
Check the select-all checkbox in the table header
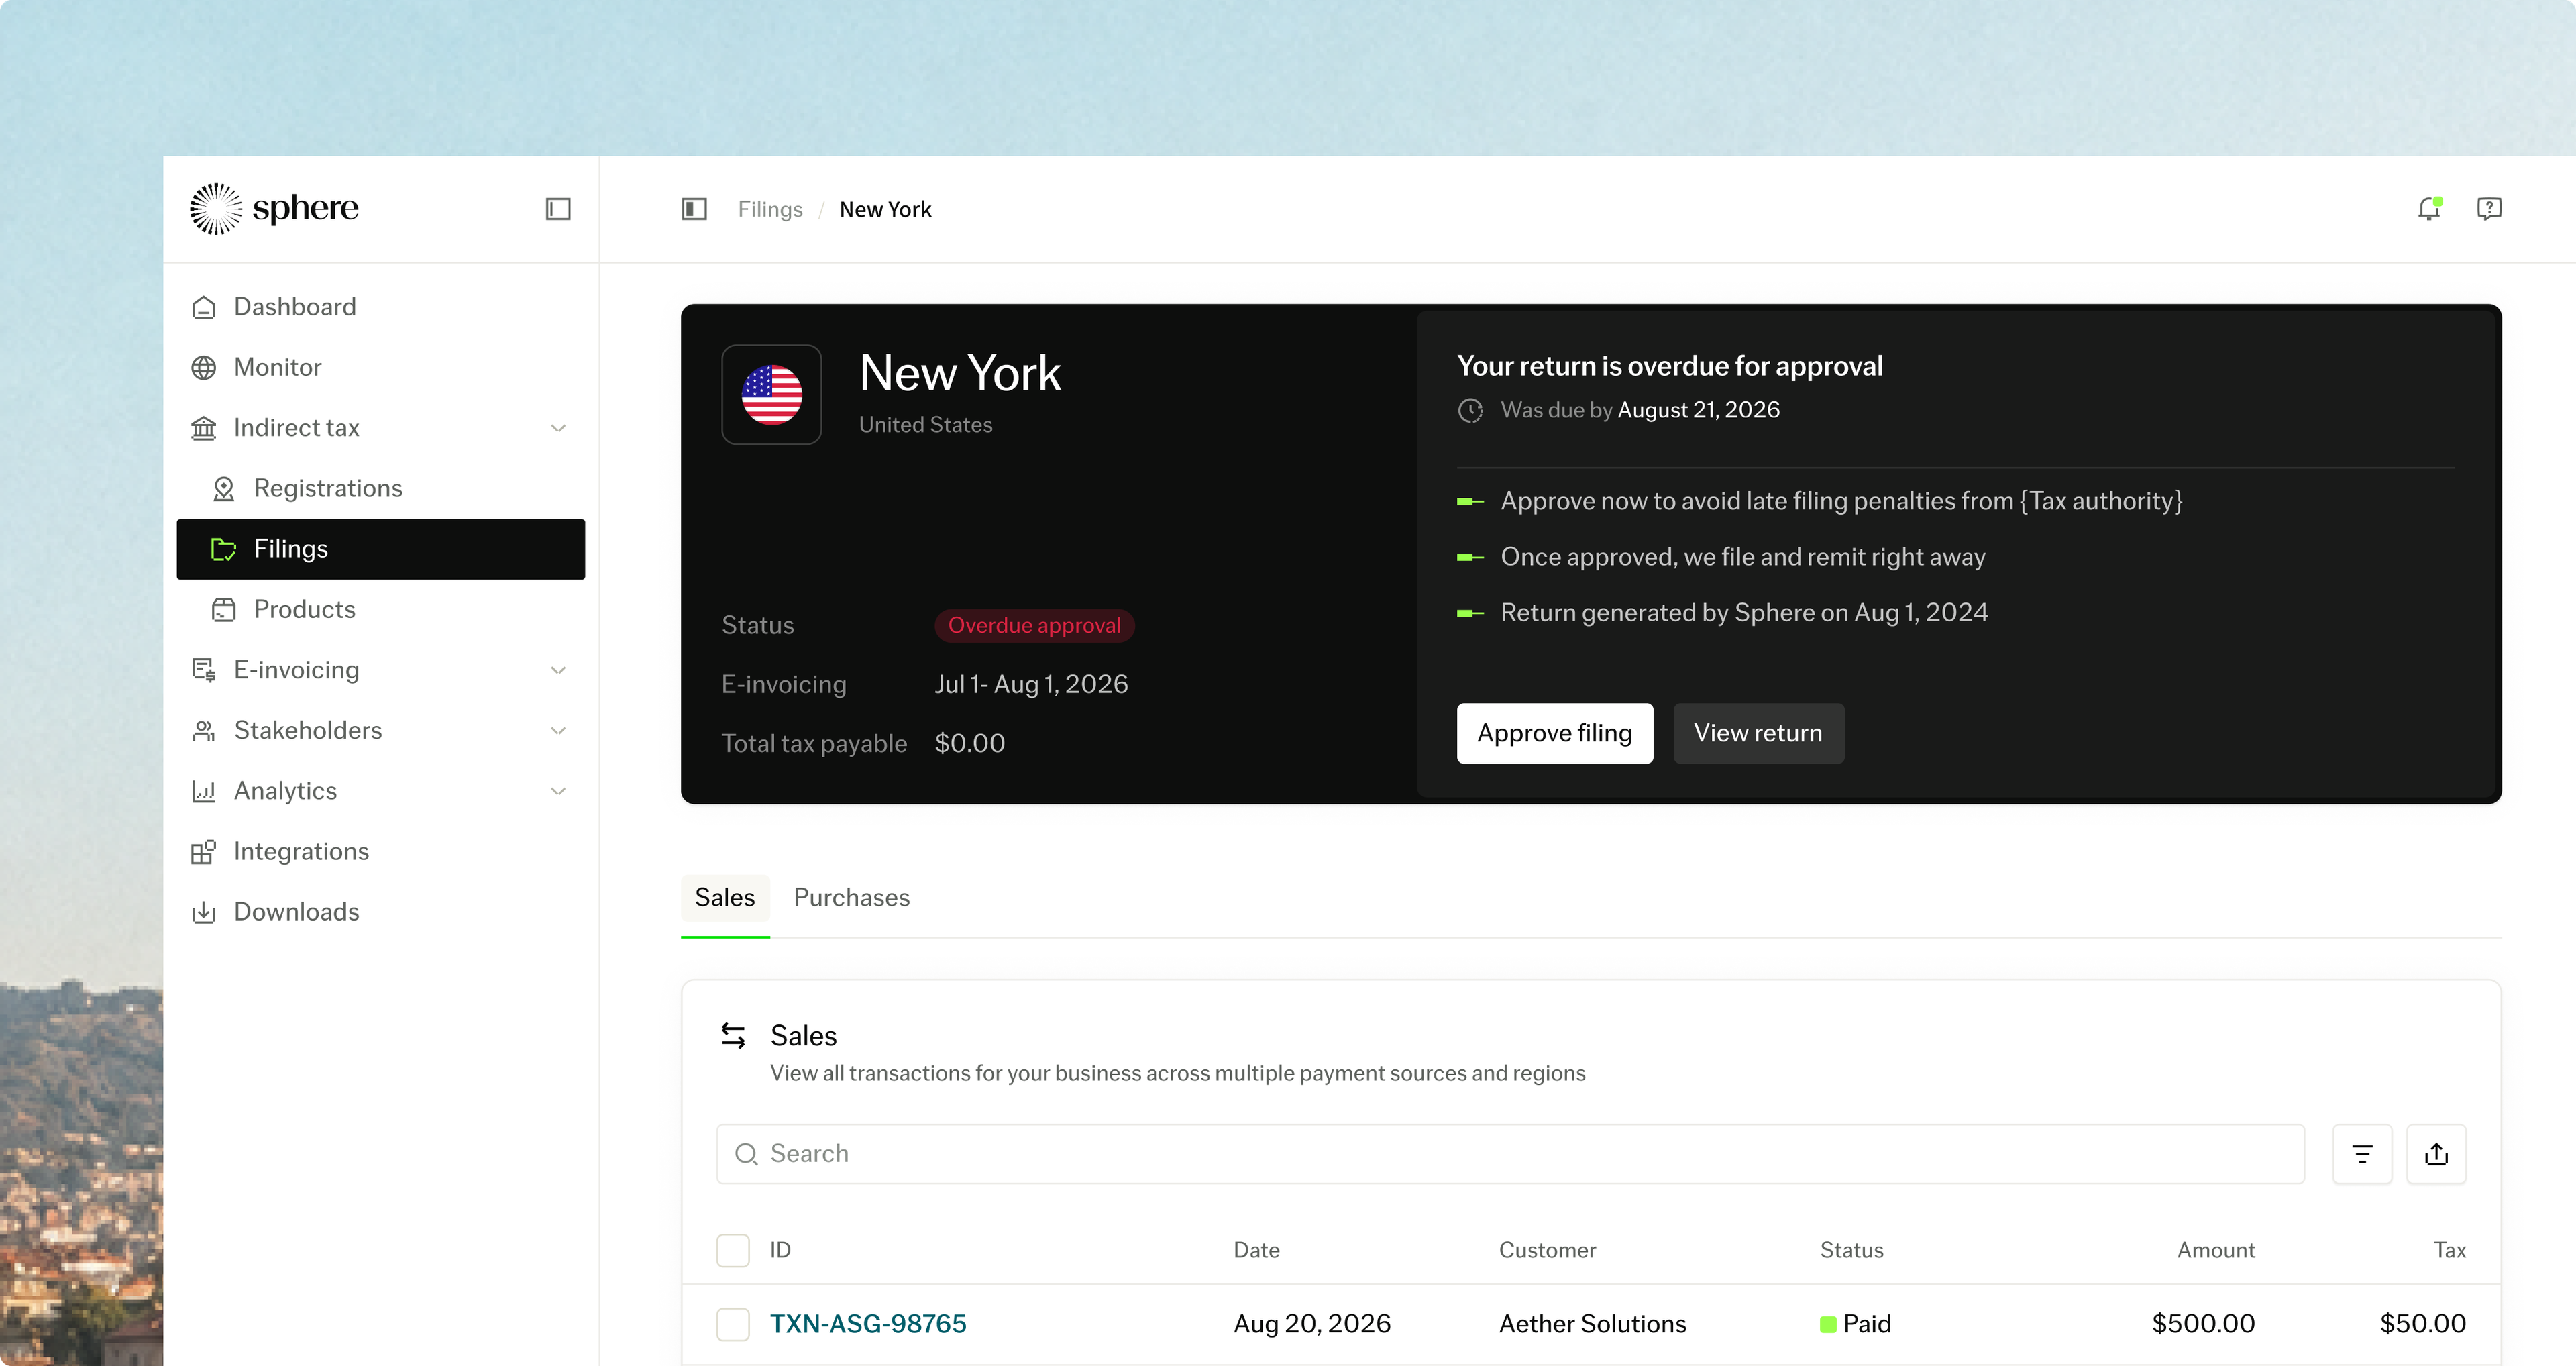(x=733, y=1250)
